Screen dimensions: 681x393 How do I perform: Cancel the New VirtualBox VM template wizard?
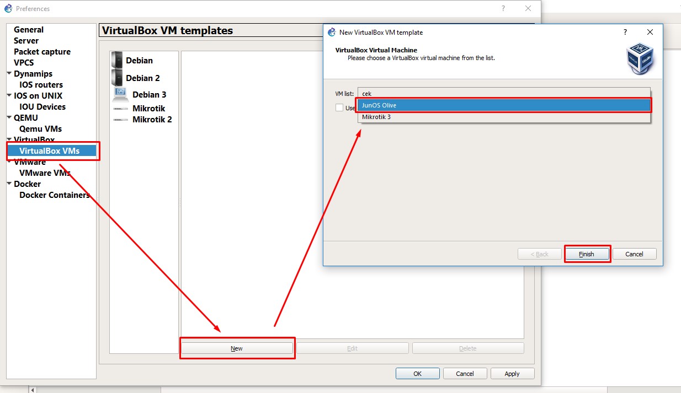(x=634, y=254)
